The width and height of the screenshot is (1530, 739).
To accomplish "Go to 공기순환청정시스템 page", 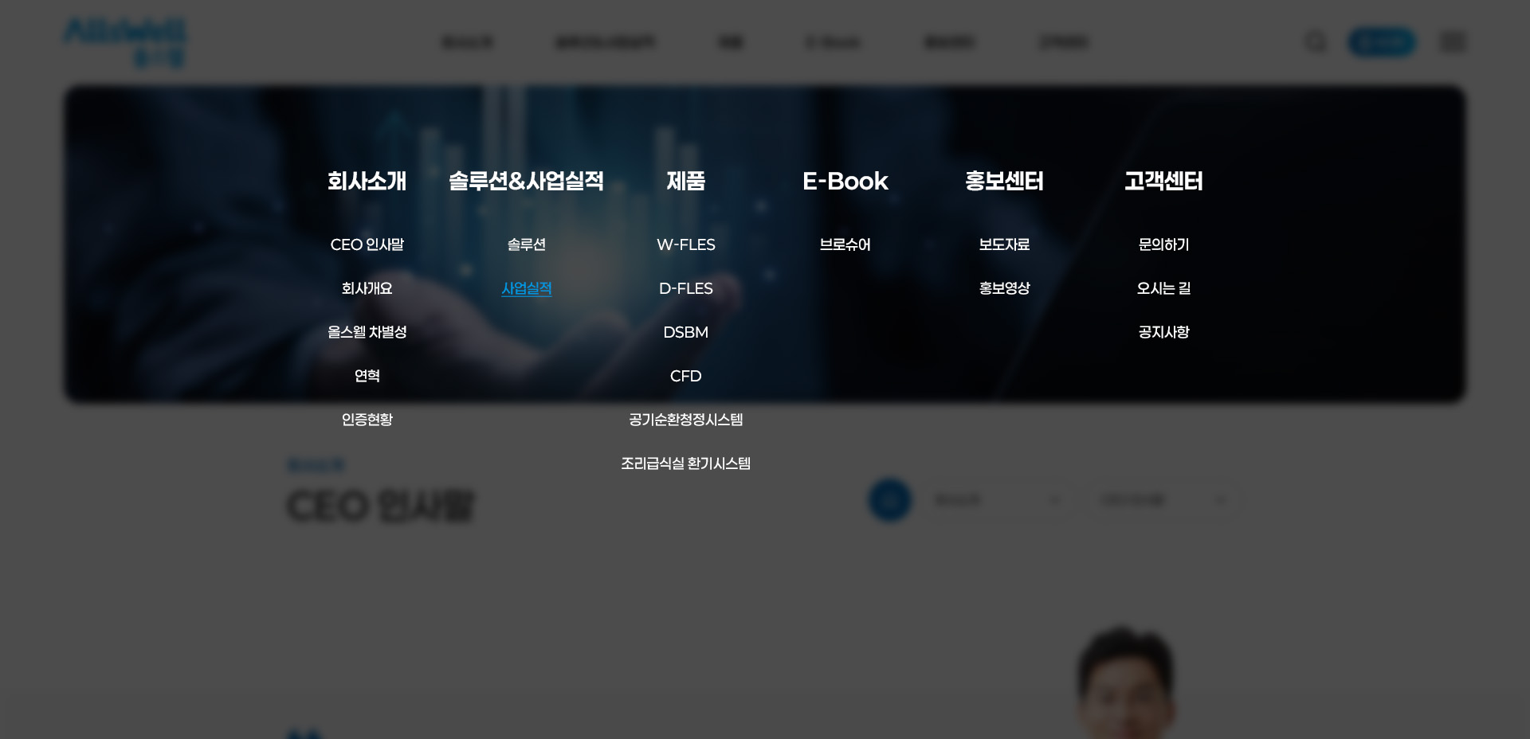I will click(685, 420).
